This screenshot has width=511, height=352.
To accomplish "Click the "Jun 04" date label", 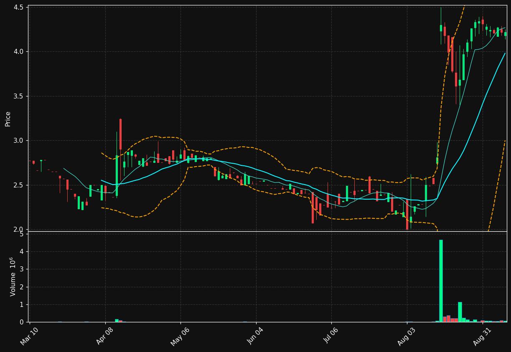I will (x=256, y=336).
